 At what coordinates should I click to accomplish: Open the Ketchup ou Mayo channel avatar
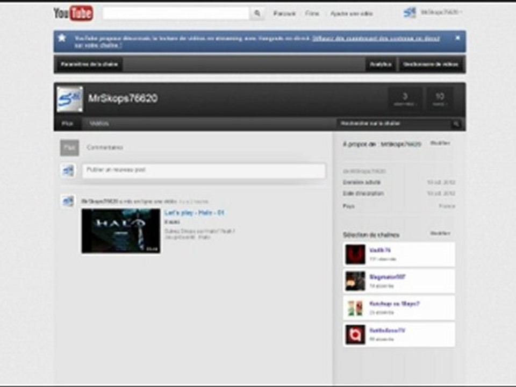(x=355, y=308)
